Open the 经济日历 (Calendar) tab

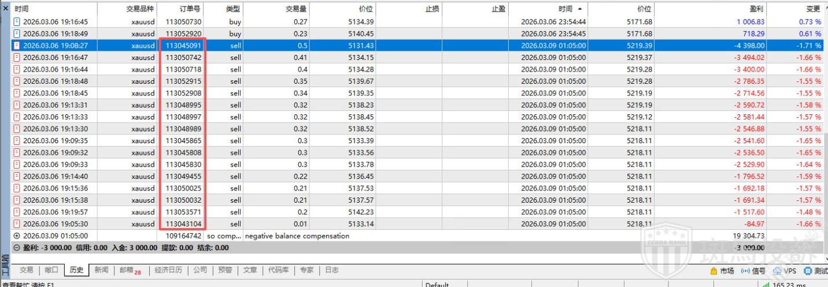(168, 270)
